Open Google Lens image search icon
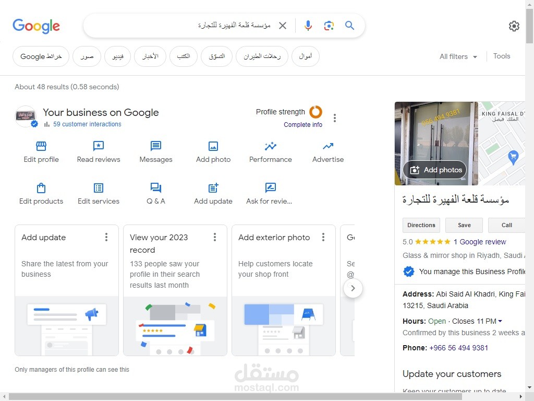Screen dimensions: 534x401 pos(329,26)
